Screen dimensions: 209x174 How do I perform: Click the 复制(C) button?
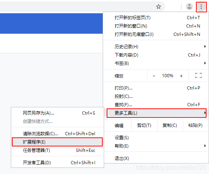click(170, 125)
